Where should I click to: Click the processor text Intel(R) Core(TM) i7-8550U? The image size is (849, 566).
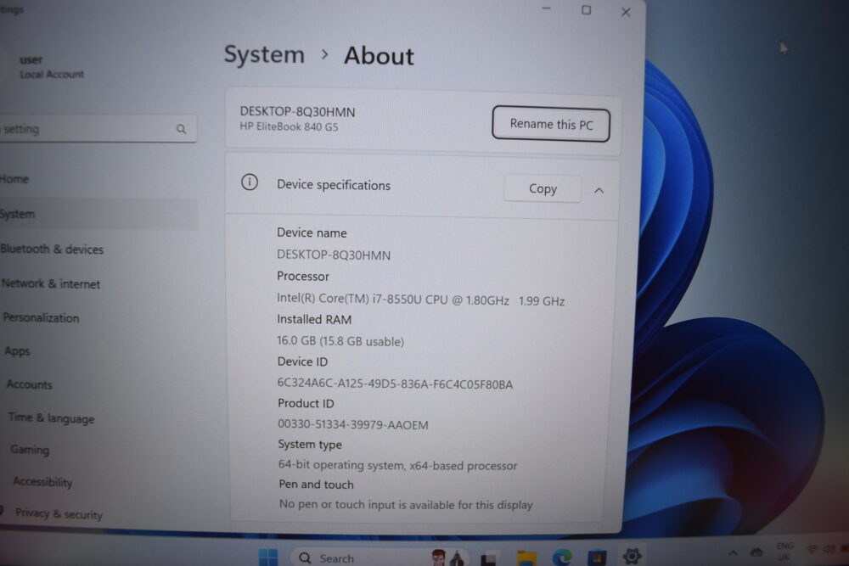tap(349, 299)
